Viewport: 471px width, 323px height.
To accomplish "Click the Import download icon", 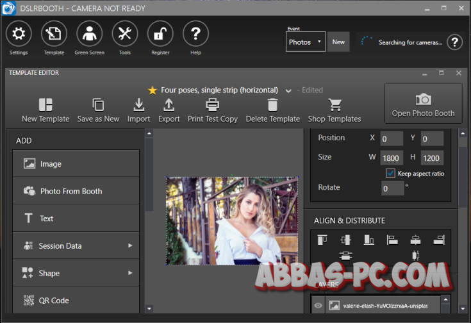I will pyautogui.click(x=138, y=105).
